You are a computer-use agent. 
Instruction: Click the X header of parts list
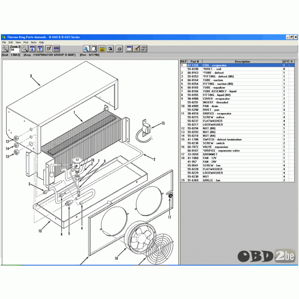tap(291, 62)
